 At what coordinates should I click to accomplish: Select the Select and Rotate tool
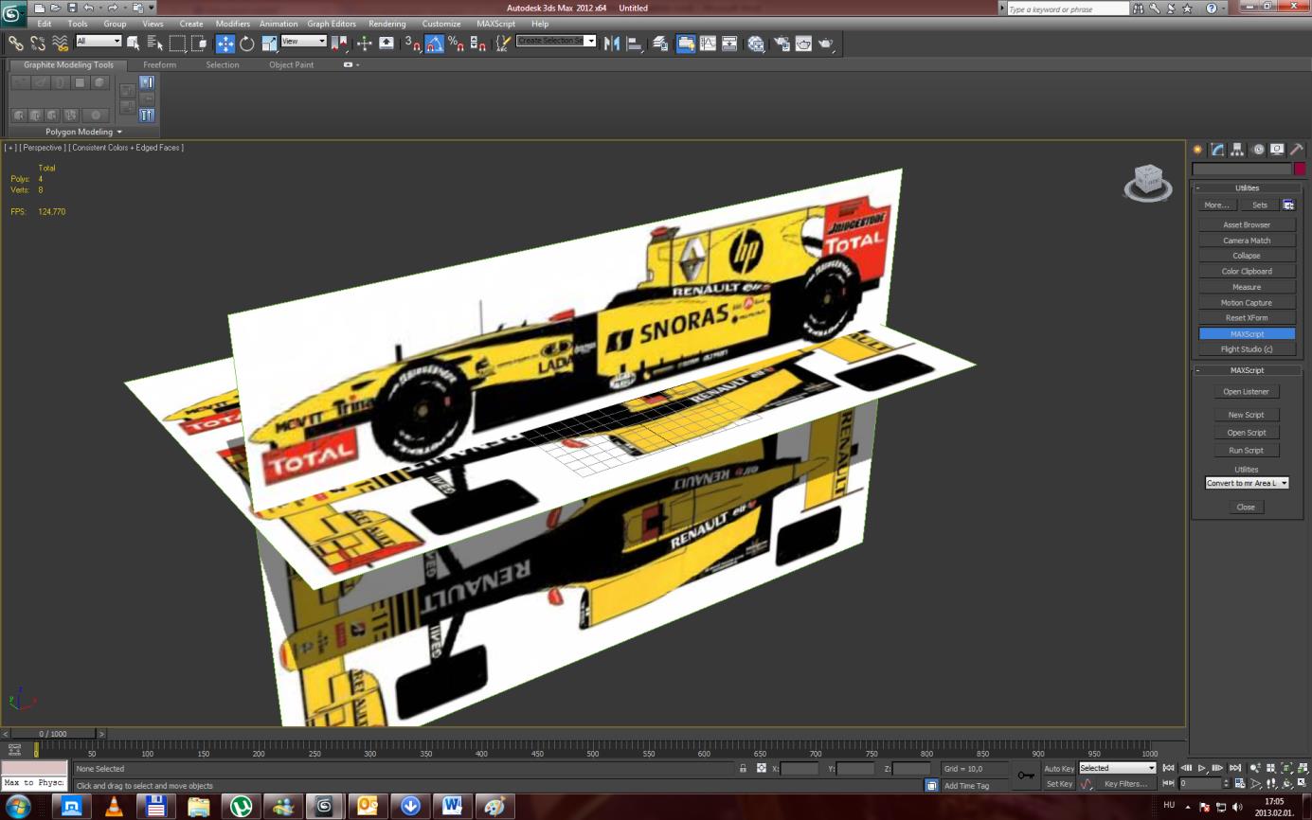pos(247,43)
